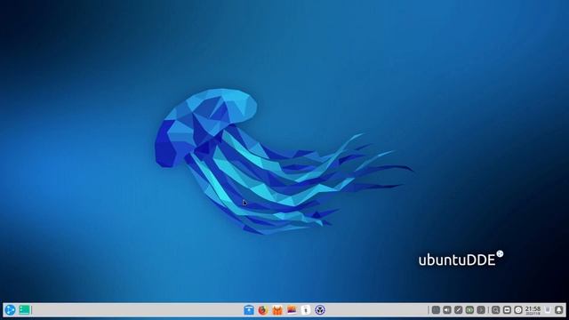The image size is (569, 320).
Task: Open the magnifier search icon in tray
Action: (495, 310)
